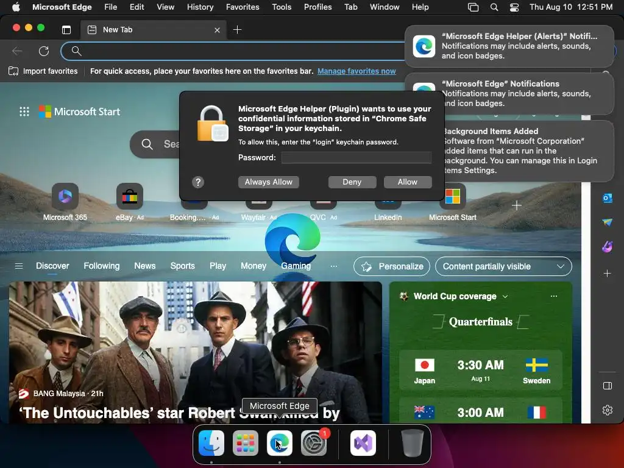Add a new quick link shortcut
The height and width of the screenshot is (468, 624).
517,205
